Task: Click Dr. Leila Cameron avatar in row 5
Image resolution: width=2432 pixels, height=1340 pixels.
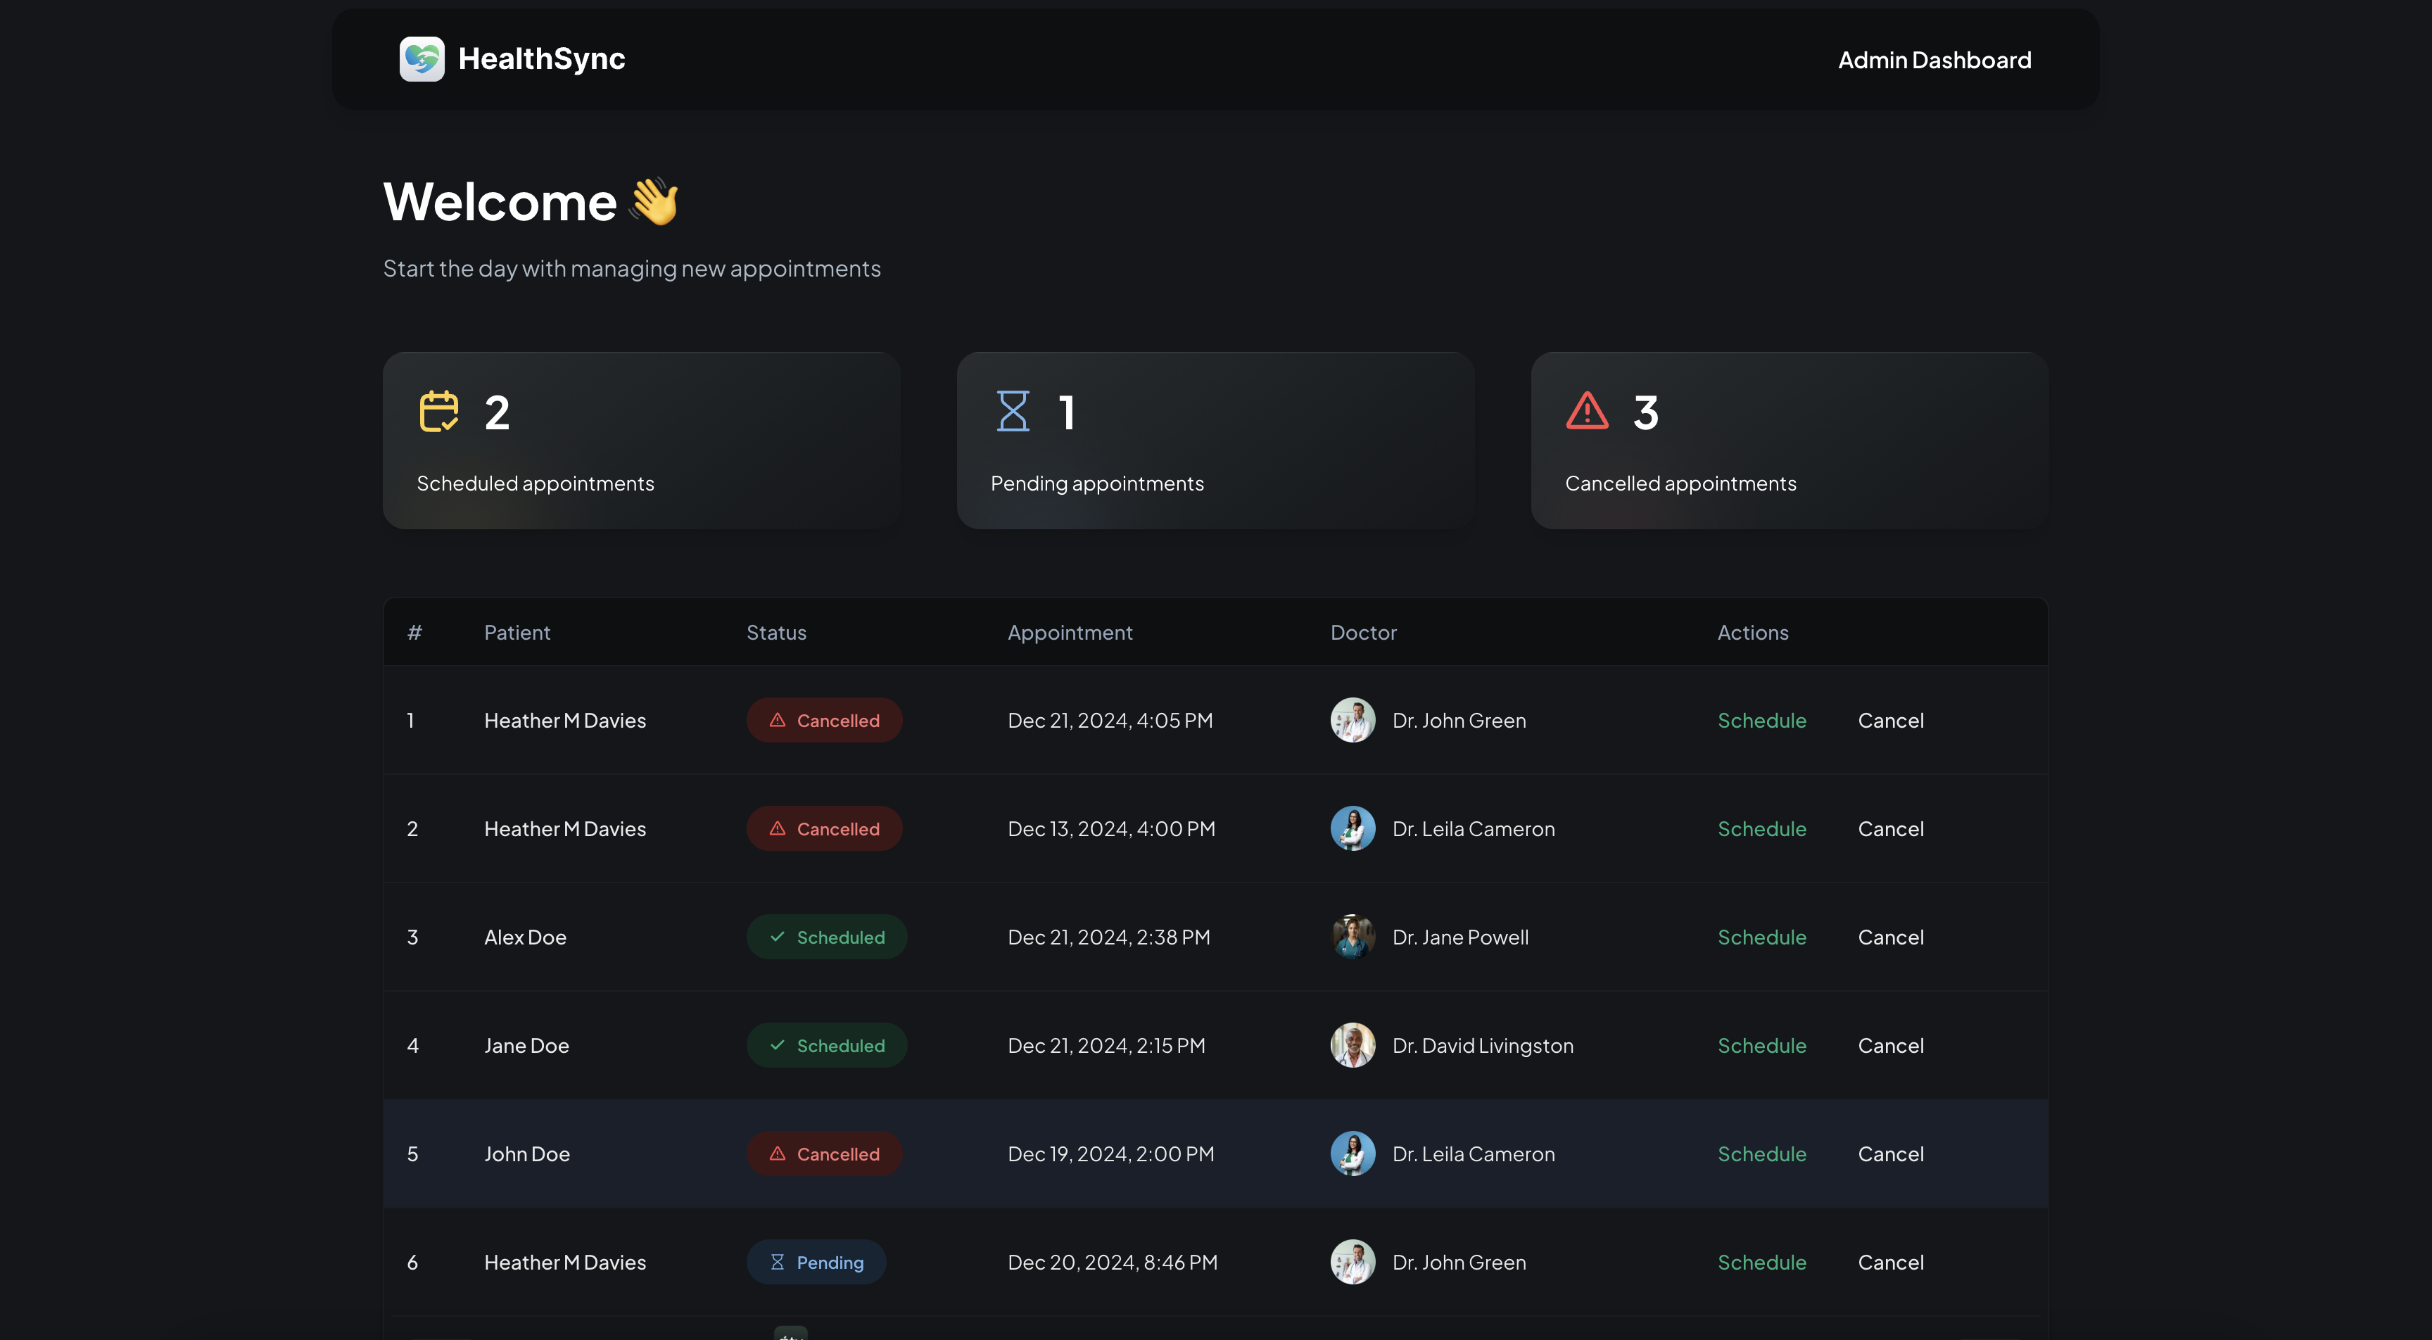Action: [1352, 1153]
